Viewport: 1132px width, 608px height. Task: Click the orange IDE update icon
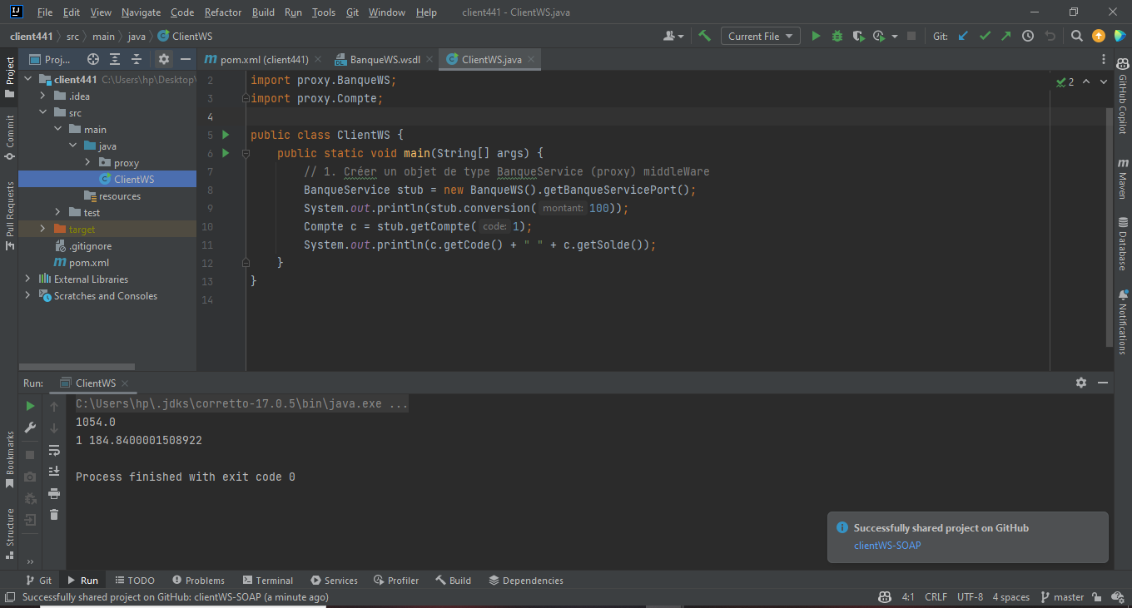(x=1099, y=36)
